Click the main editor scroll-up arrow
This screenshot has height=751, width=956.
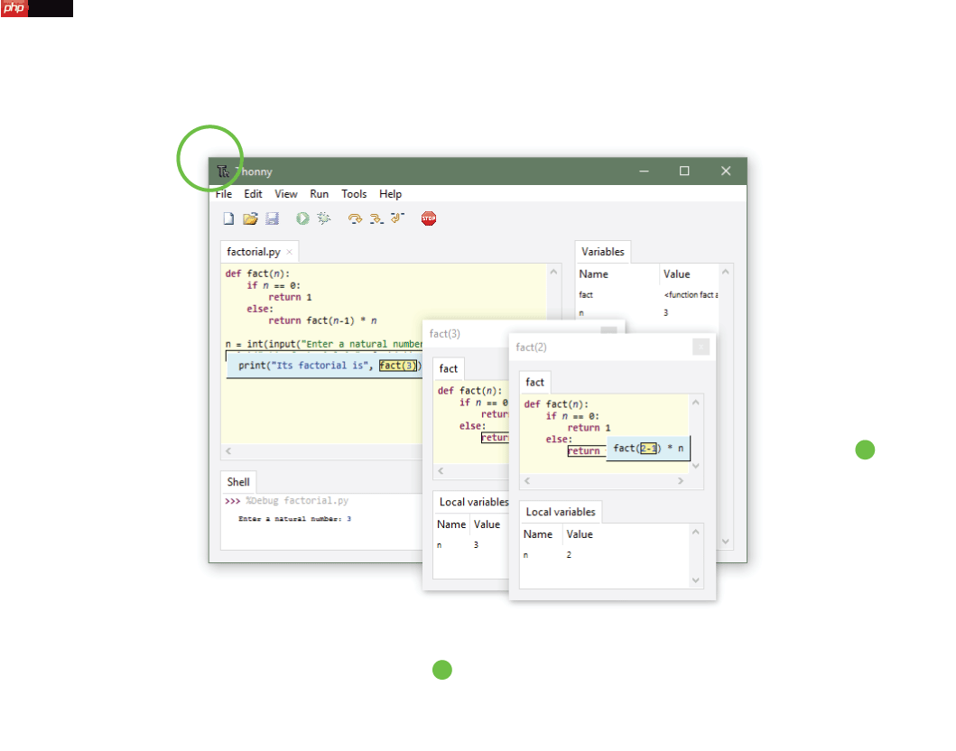pyautogui.click(x=553, y=272)
